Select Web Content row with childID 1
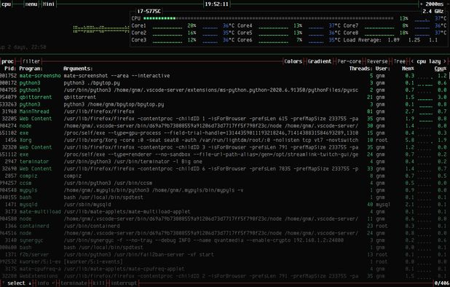This screenshot has width=450, height=287. point(224,119)
